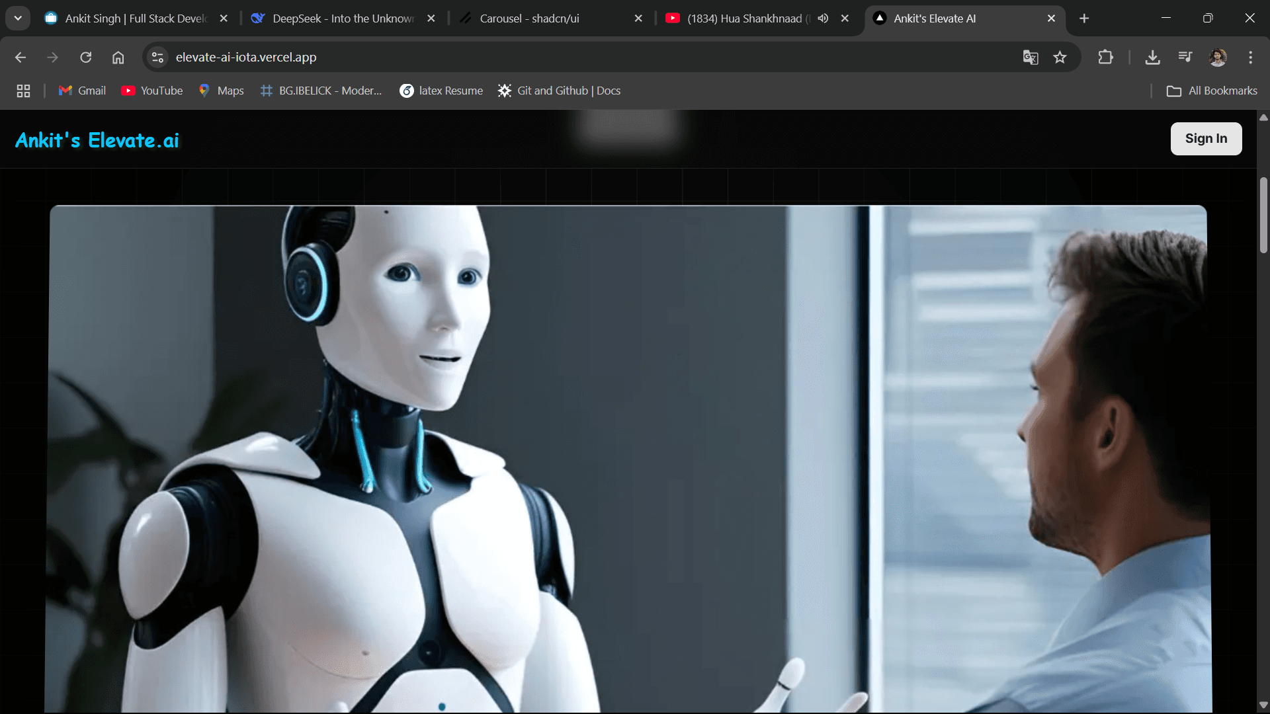The image size is (1270, 714).
Task: Open the All Bookmarks folder
Action: (1212, 91)
